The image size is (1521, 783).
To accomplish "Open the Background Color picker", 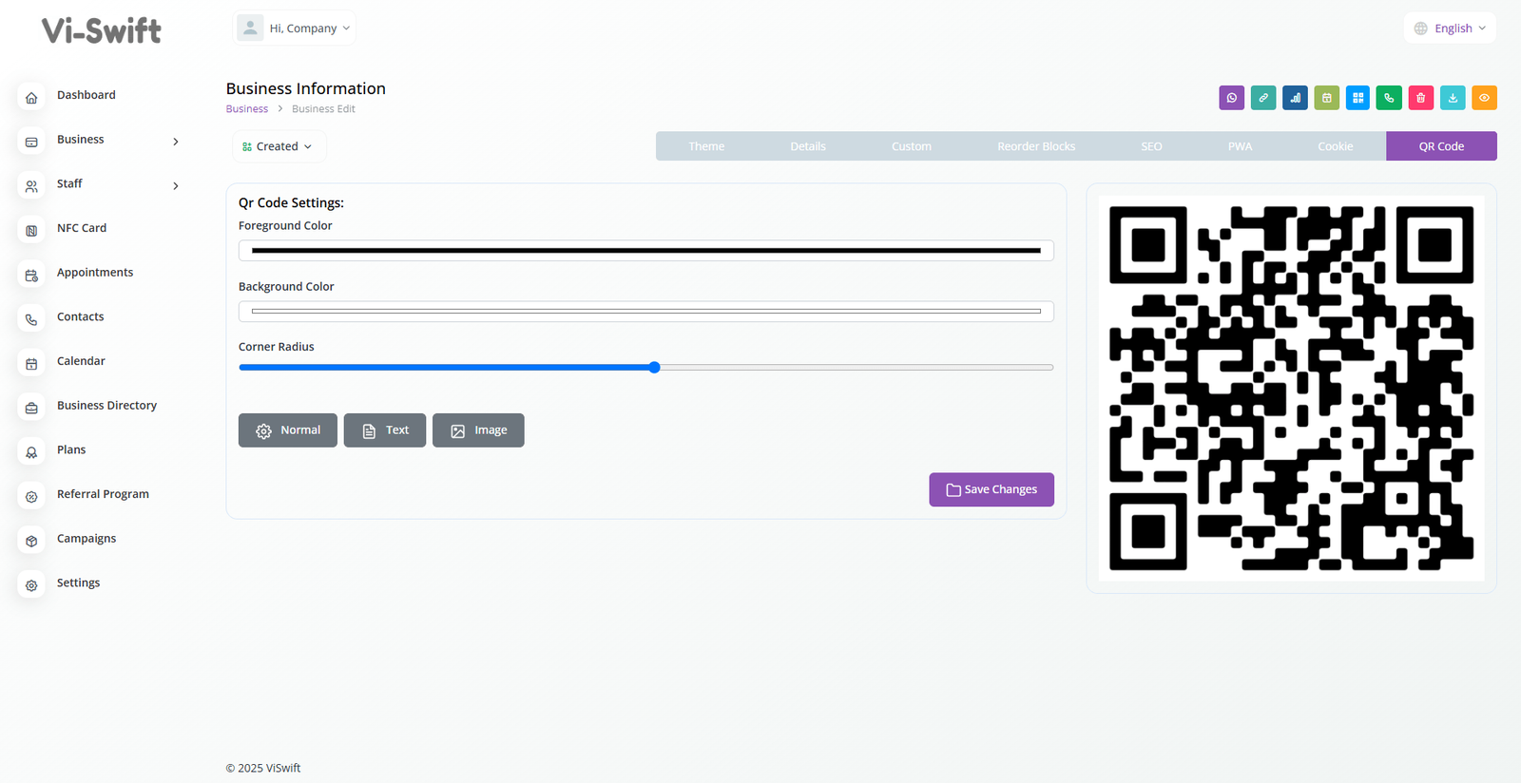I will 646,312.
